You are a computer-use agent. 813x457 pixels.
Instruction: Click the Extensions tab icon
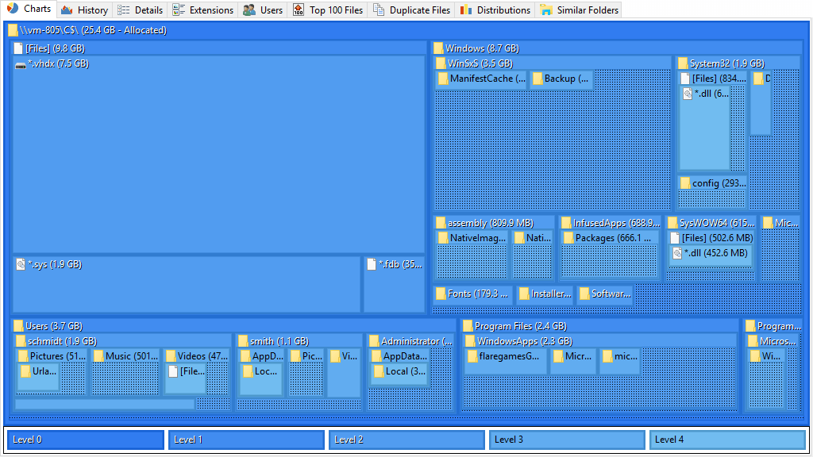(179, 10)
